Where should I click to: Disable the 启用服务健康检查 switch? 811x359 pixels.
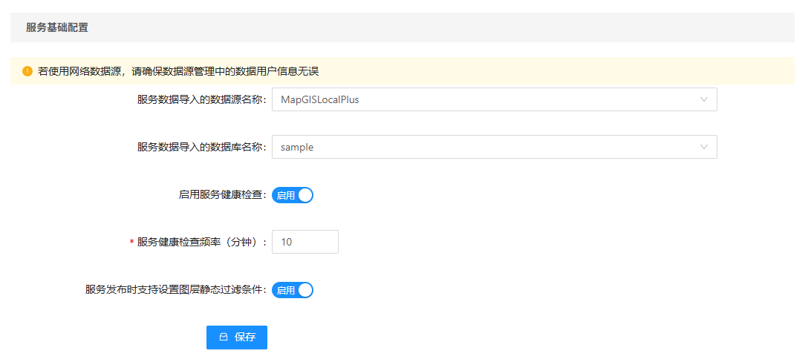coord(293,195)
